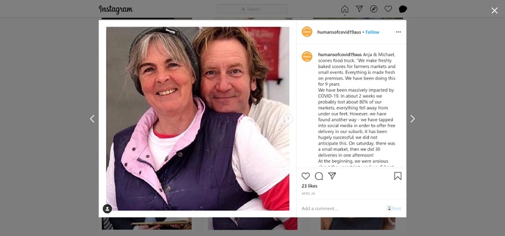Open activity heart icon in header

pos(388,9)
